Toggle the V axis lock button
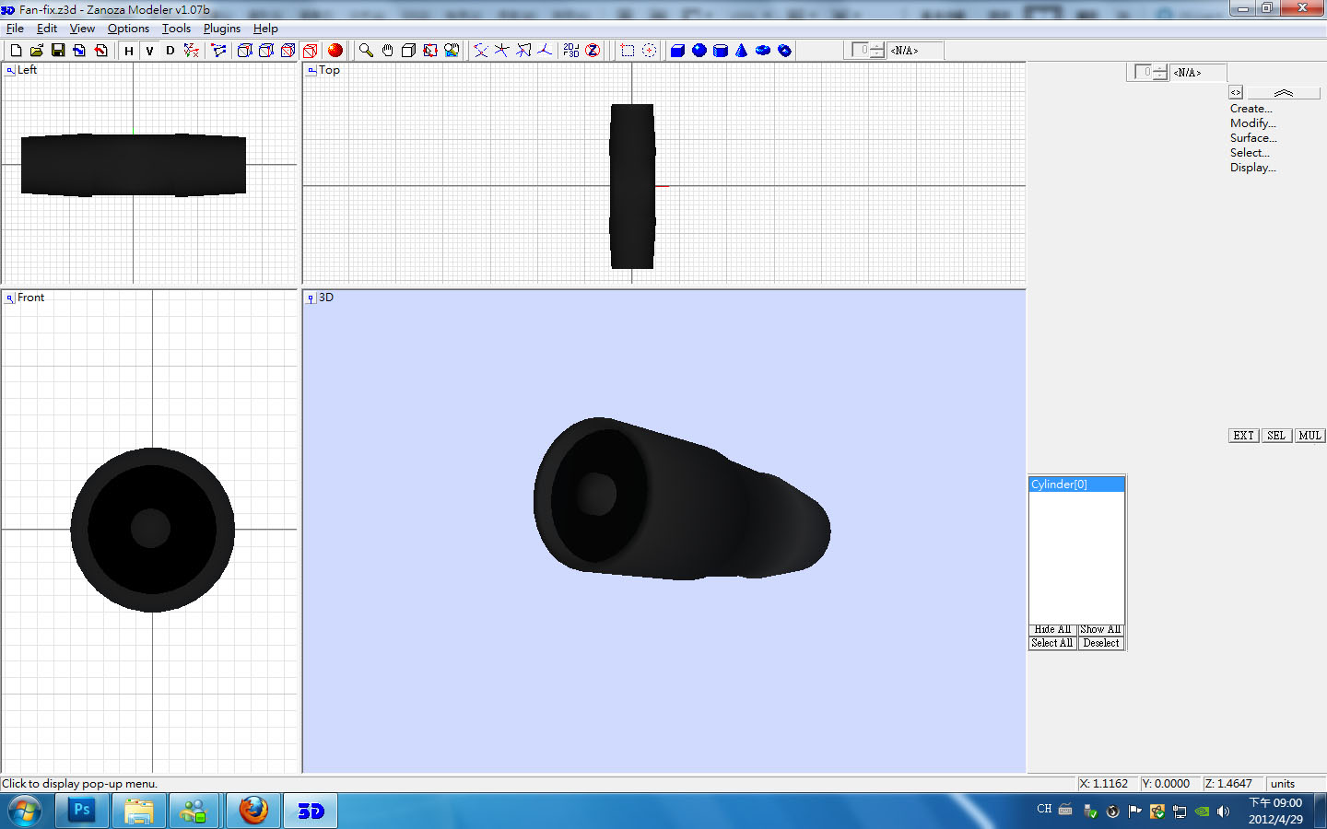This screenshot has height=829, width=1327. click(149, 51)
